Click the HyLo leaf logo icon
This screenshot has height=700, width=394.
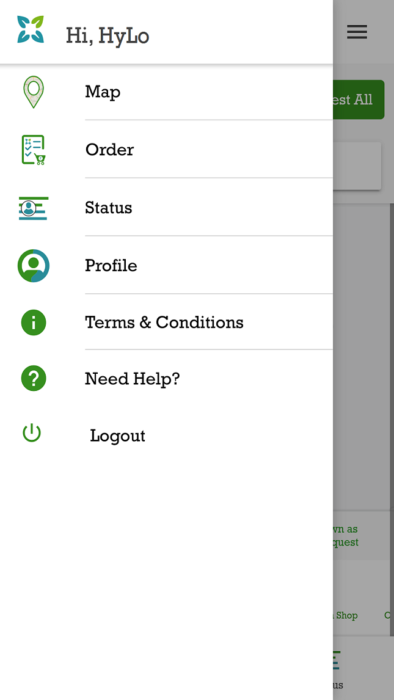click(x=30, y=30)
